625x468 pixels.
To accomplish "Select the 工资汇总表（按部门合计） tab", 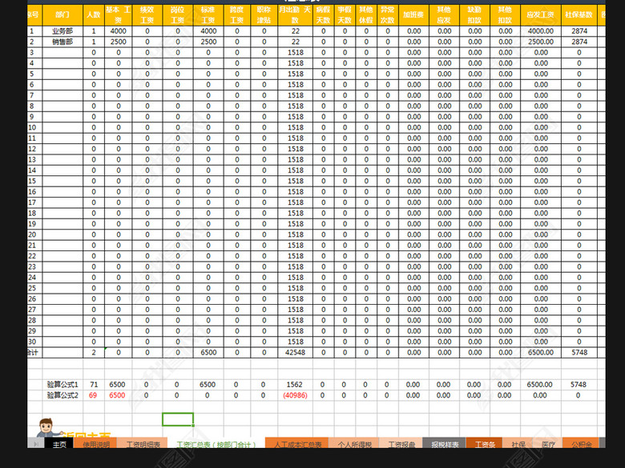I will pos(215,444).
